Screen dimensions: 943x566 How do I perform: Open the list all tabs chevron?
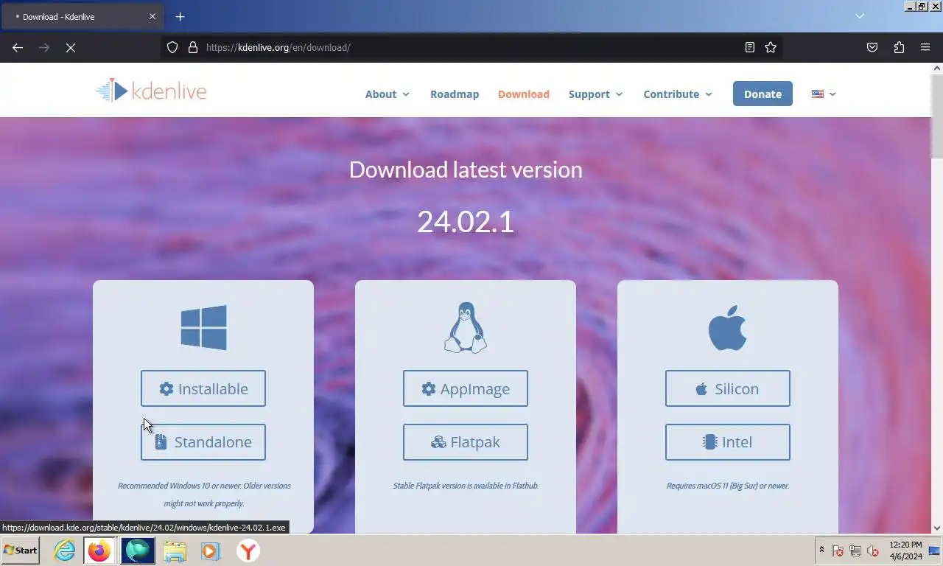point(860,15)
